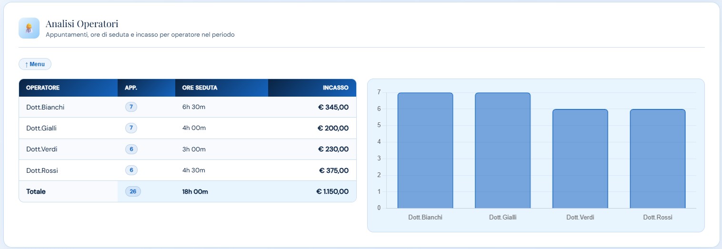The image size is (722, 249).
Task: Sort by the Operatore column header
Action: [43, 88]
